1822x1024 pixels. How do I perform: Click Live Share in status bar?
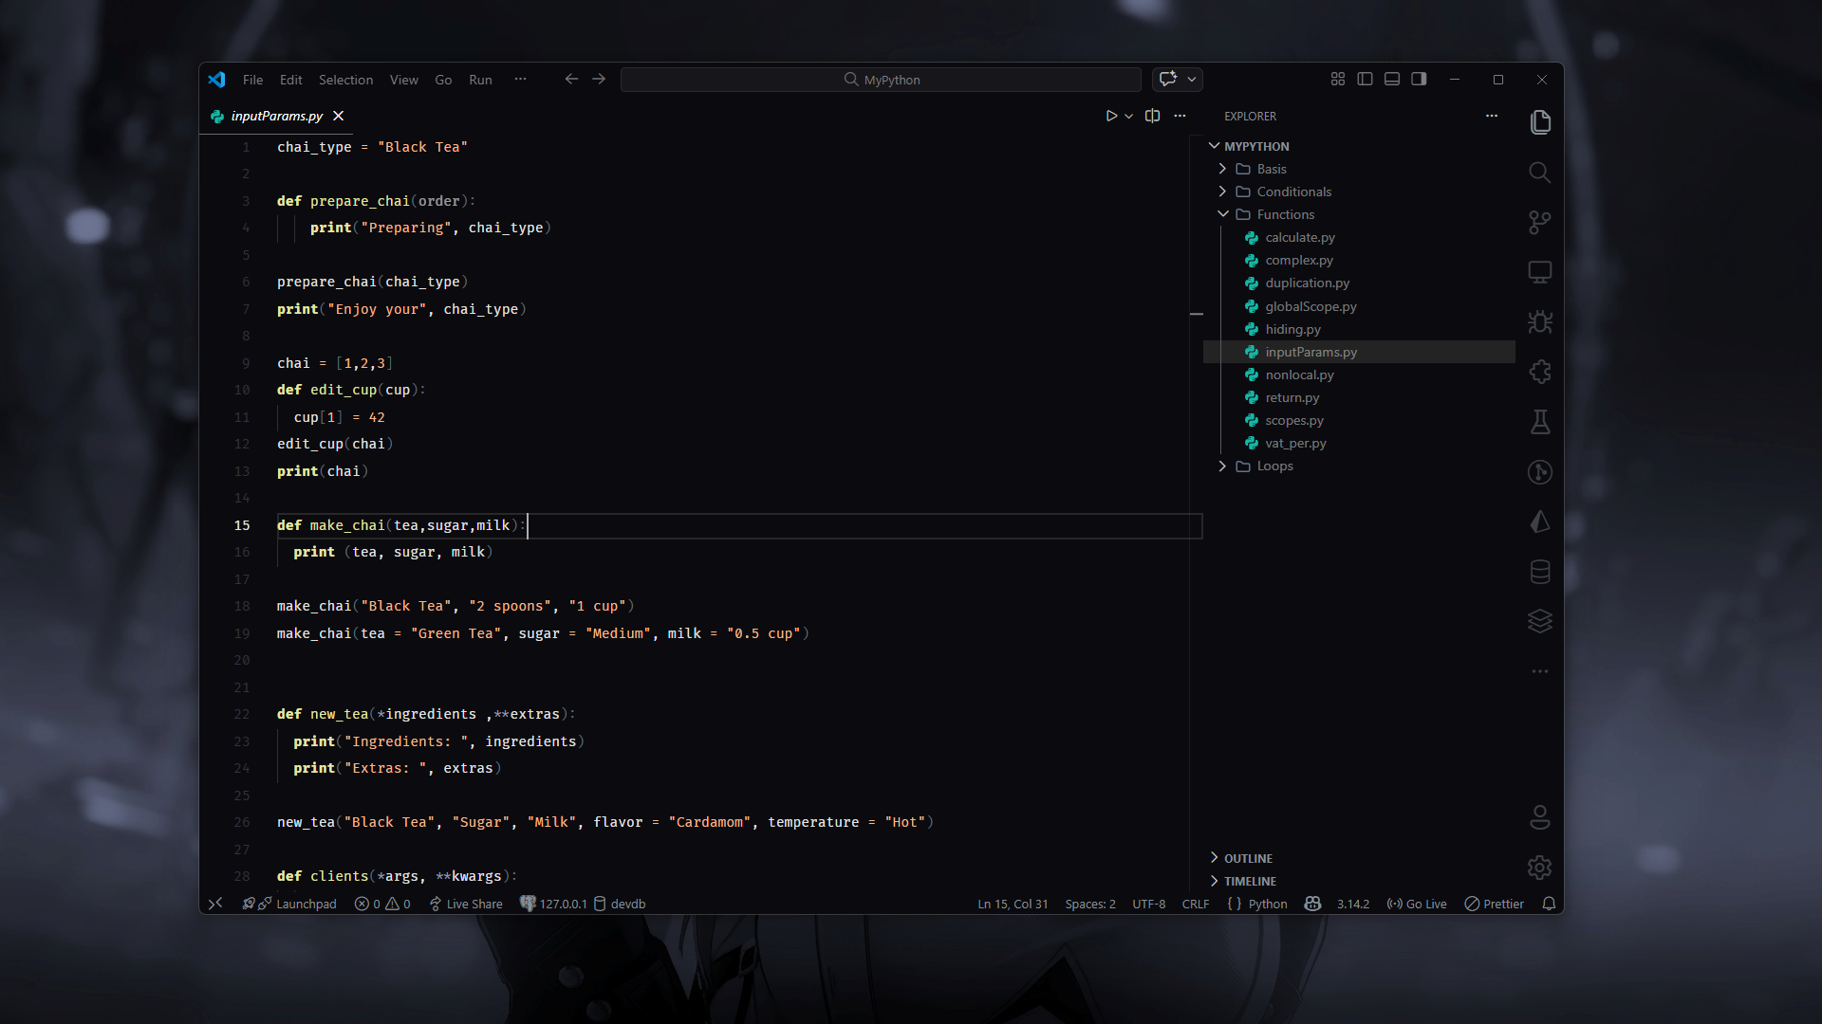point(466,904)
